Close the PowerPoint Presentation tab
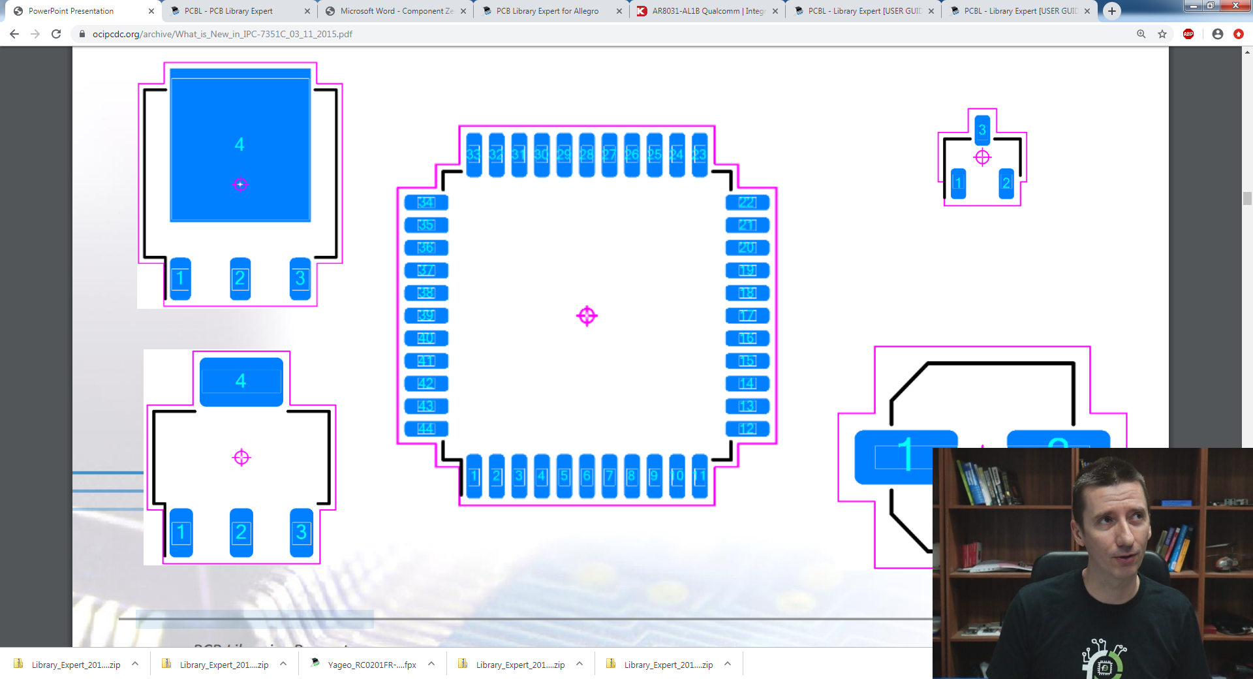The image size is (1253, 679). tap(151, 11)
